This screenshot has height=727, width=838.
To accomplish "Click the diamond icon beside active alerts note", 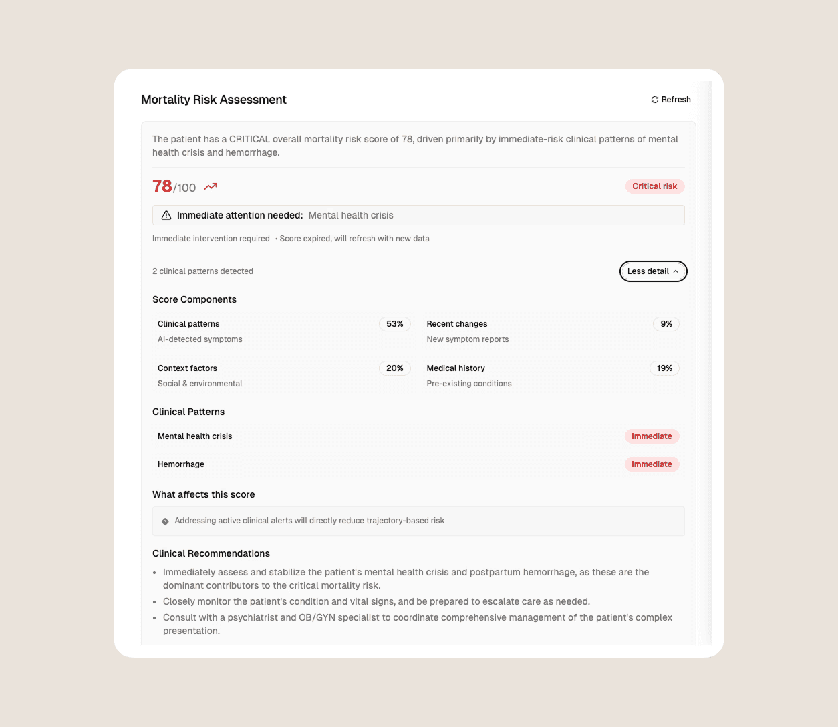I will click(x=165, y=521).
